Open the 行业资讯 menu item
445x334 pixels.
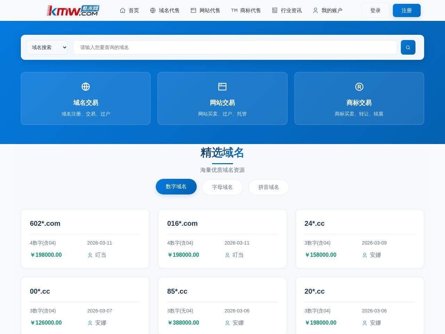(x=287, y=10)
